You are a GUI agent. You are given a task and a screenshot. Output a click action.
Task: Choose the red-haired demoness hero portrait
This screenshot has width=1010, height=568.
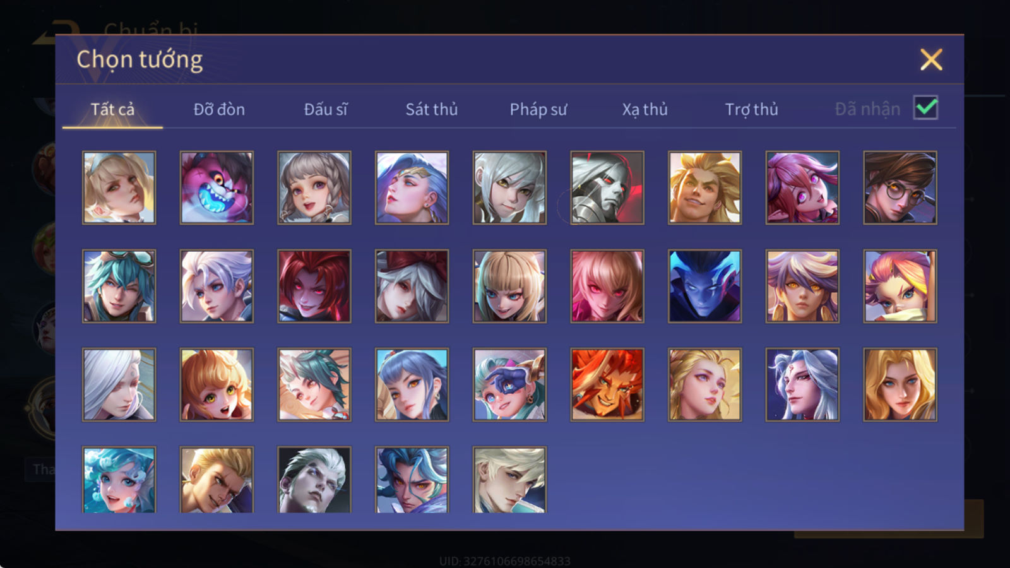[314, 286]
